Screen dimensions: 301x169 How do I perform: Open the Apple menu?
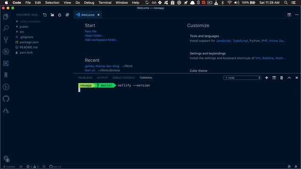[6, 3]
